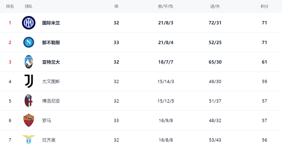
Task: Click the 尤文图斯 team name
Action: click(51, 82)
